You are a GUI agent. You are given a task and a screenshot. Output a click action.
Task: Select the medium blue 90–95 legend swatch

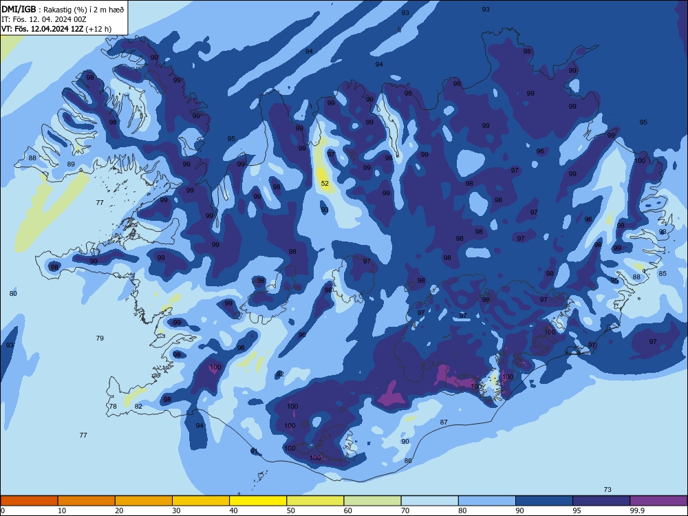coord(544,501)
